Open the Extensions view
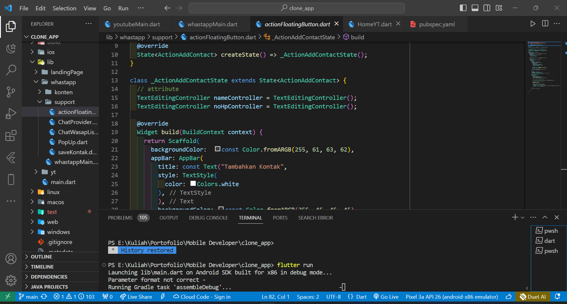The height and width of the screenshot is (304, 567). pyautogui.click(x=11, y=136)
